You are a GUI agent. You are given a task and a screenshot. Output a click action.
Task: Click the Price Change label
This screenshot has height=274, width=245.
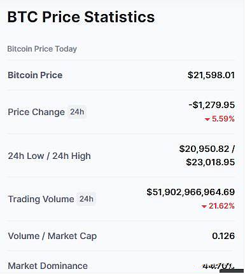click(x=36, y=112)
